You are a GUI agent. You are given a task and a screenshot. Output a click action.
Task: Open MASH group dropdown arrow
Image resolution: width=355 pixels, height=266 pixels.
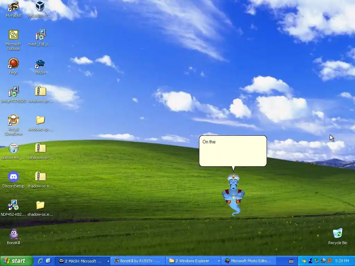click(x=108, y=261)
